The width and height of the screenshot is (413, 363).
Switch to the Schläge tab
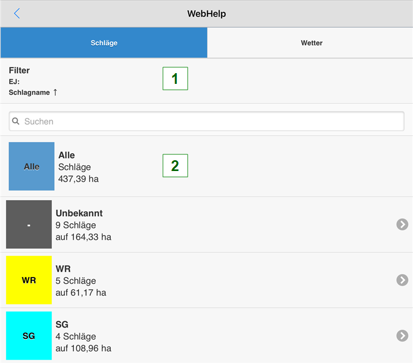[104, 43]
